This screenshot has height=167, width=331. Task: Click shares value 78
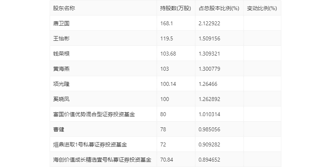coord(163,129)
